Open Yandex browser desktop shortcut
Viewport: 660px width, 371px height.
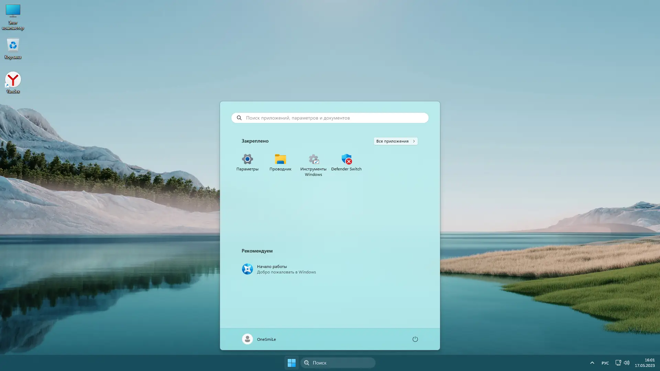(13, 82)
